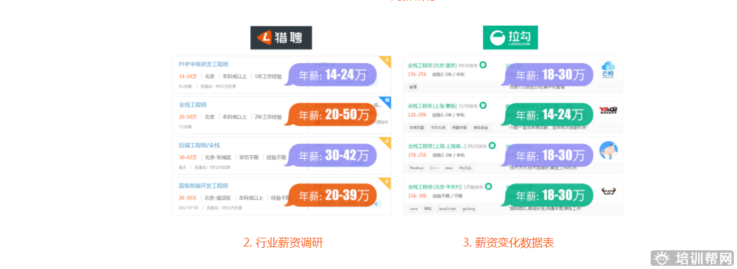Click the 云校 cloud company logo

[608, 70]
